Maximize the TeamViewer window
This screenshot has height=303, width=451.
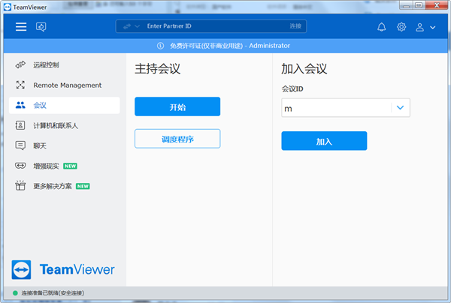click(419, 5)
